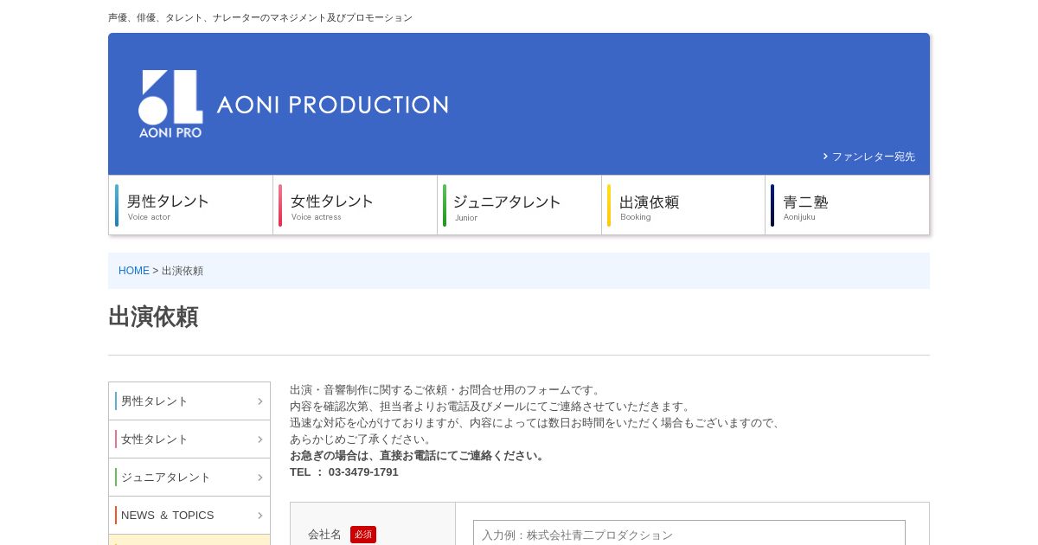Select 男性タレント in the sidebar
This screenshot has width=1038, height=545.
point(189,401)
